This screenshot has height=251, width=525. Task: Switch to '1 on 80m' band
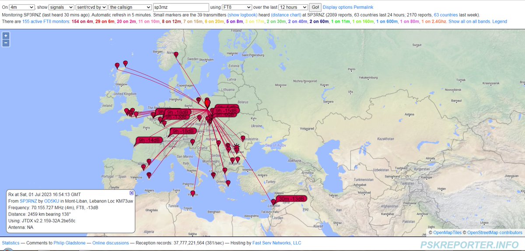410,21
